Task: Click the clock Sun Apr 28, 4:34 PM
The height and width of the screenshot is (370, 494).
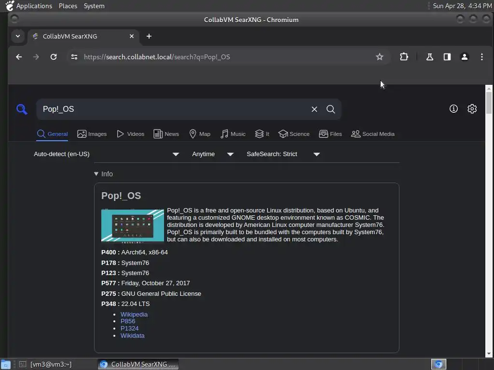Action: click(x=462, y=6)
